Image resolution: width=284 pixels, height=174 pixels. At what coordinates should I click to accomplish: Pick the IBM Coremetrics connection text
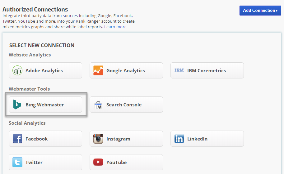click(206, 71)
